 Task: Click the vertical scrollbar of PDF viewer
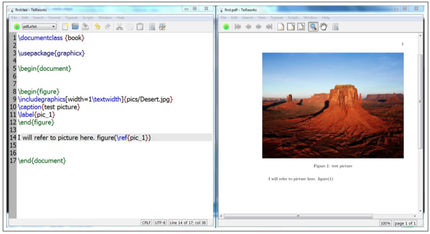tap(420, 101)
